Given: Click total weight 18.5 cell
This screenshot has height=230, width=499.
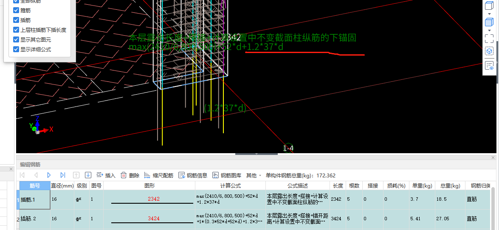Looking at the screenshot, I should [450, 199].
